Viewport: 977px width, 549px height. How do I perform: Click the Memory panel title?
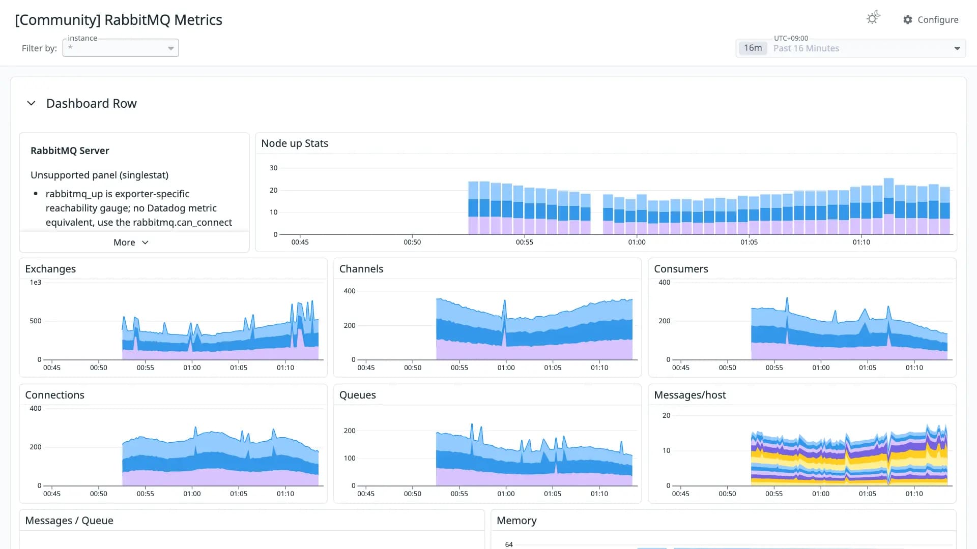coord(516,521)
